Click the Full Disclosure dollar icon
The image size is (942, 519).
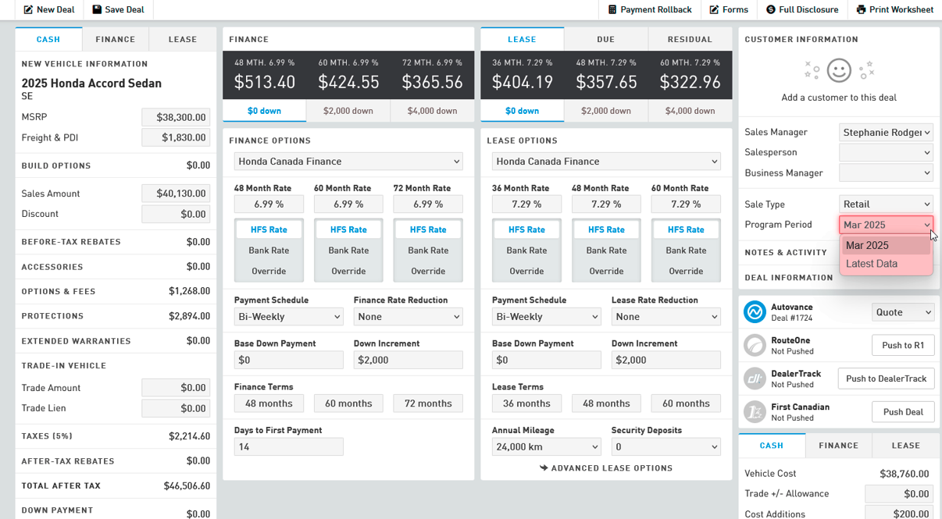[771, 10]
